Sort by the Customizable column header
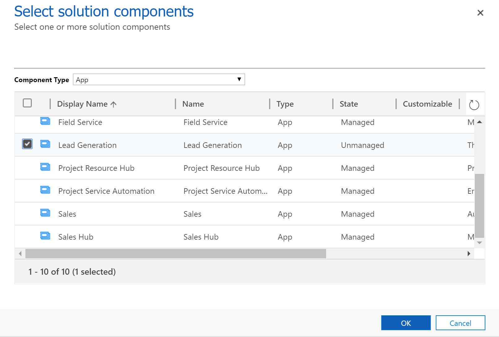499x337 pixels. 427,104
